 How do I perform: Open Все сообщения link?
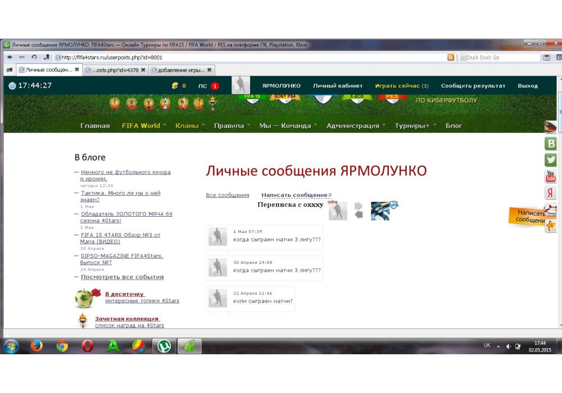227,195
